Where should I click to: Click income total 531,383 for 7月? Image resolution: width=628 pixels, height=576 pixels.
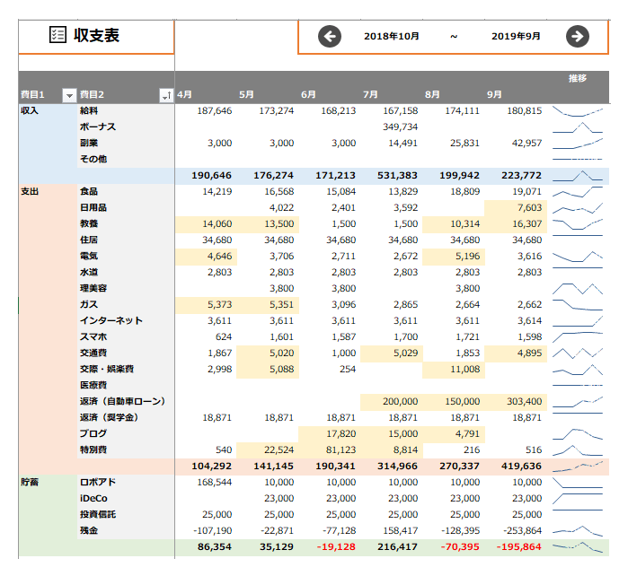(x=397, y=175)
